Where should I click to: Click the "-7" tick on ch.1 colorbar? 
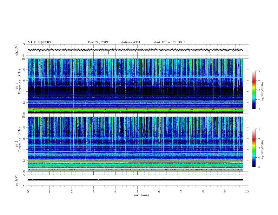pyautogui.click(x=259, y=109)
